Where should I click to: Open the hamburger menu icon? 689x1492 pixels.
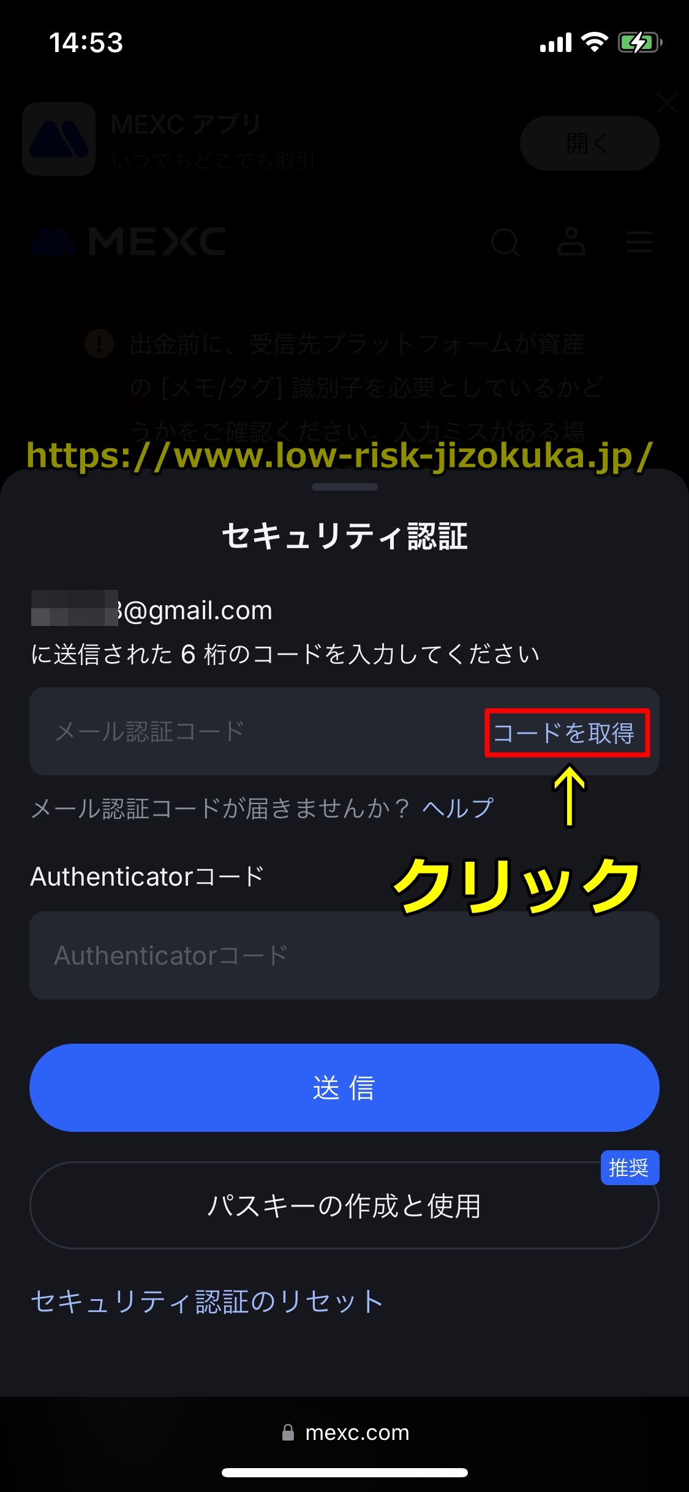click(x=639, y=242)
